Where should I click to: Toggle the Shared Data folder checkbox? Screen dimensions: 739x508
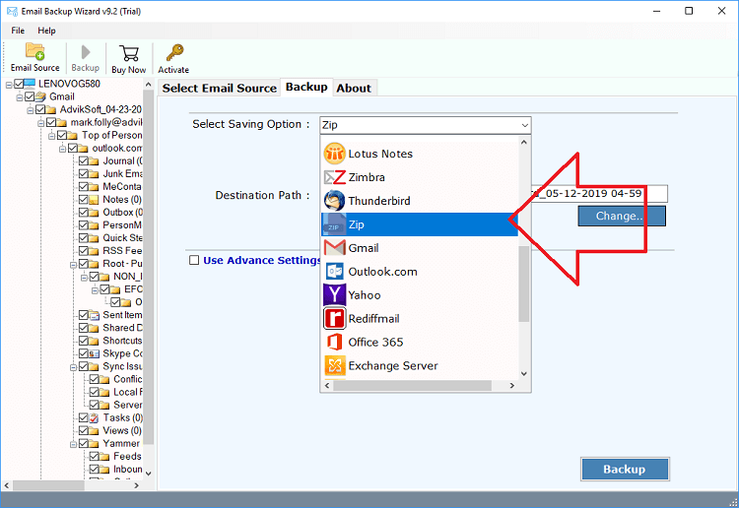pyautogui.click(x=84, y=328)
